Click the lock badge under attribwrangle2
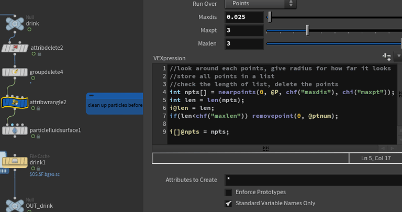402x212 pixels. (x=38, y=108)
